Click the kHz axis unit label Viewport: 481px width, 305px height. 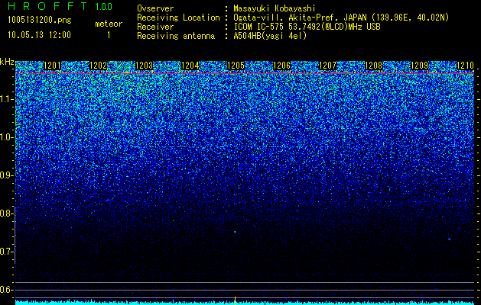(x=7, y=62)
